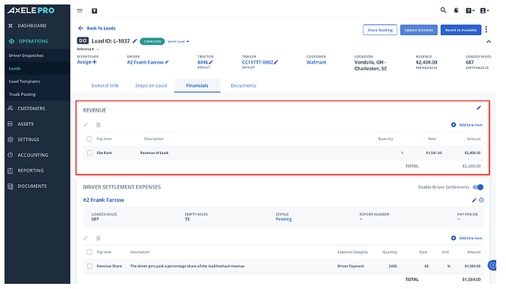Click driver expenses line item edit pencil

pyautogui.click(x=85, y=238)
